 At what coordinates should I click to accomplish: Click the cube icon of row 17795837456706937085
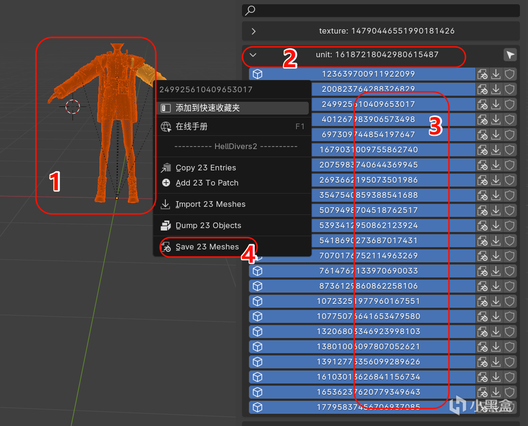coord(258,407)
